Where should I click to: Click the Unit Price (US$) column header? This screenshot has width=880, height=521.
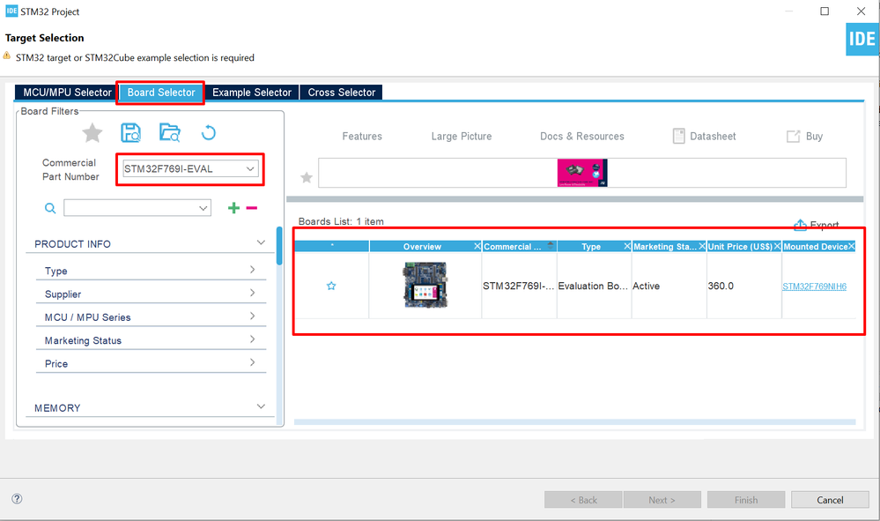740,246
